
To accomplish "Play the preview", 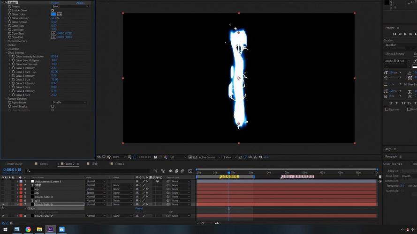I will coord(405,34).
